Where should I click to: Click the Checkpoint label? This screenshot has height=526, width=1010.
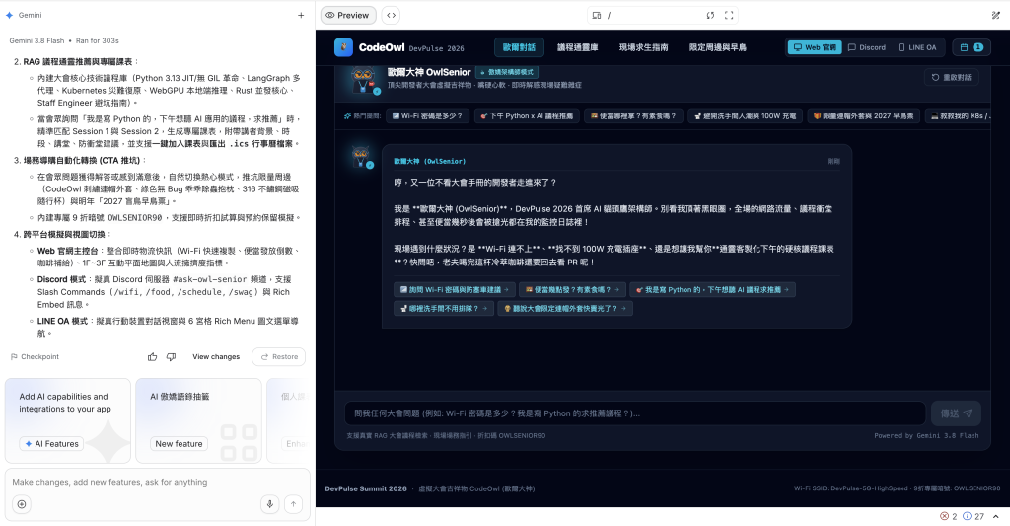[35, 356]
